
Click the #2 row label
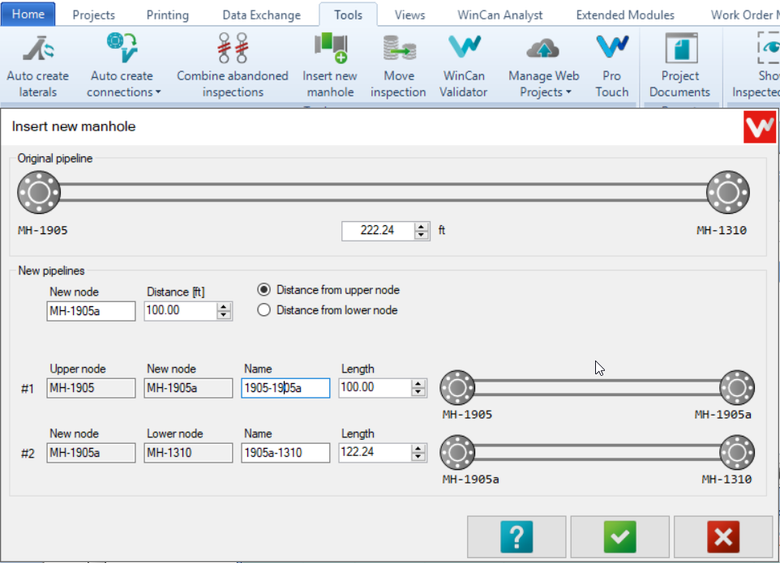28,453
